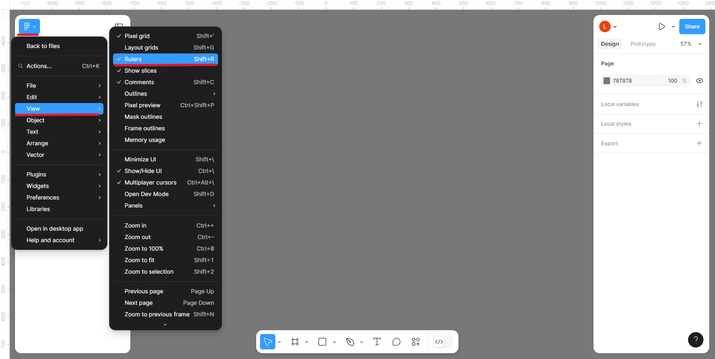Open Help and account submenu

pyautogui.click(x=59, y=240)
